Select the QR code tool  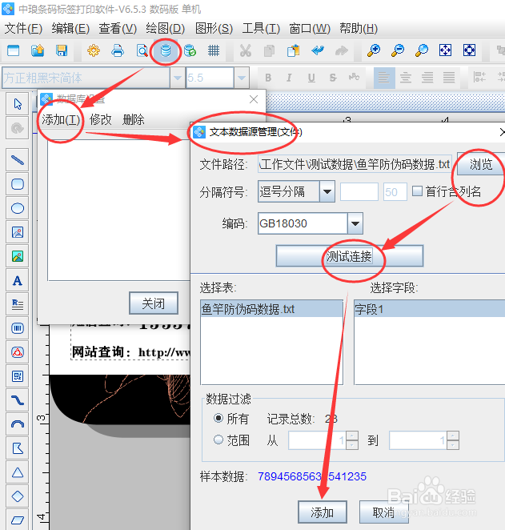tap(18, 376)
